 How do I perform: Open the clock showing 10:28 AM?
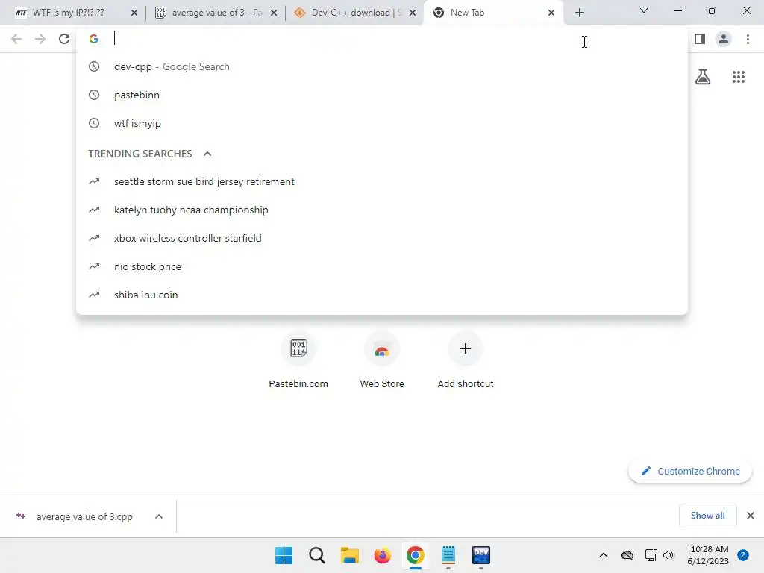click(x=708, y=555)
